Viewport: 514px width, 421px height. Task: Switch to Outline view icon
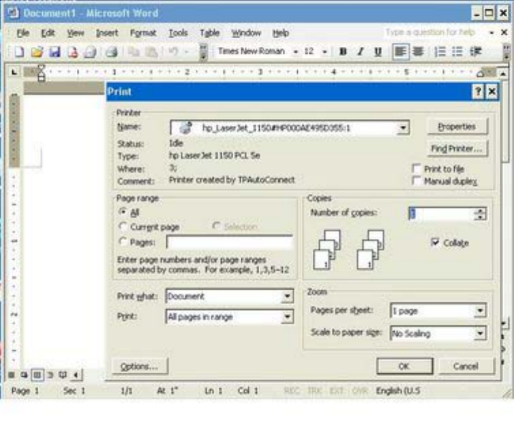pyautogui.click(x=50, y=375)
